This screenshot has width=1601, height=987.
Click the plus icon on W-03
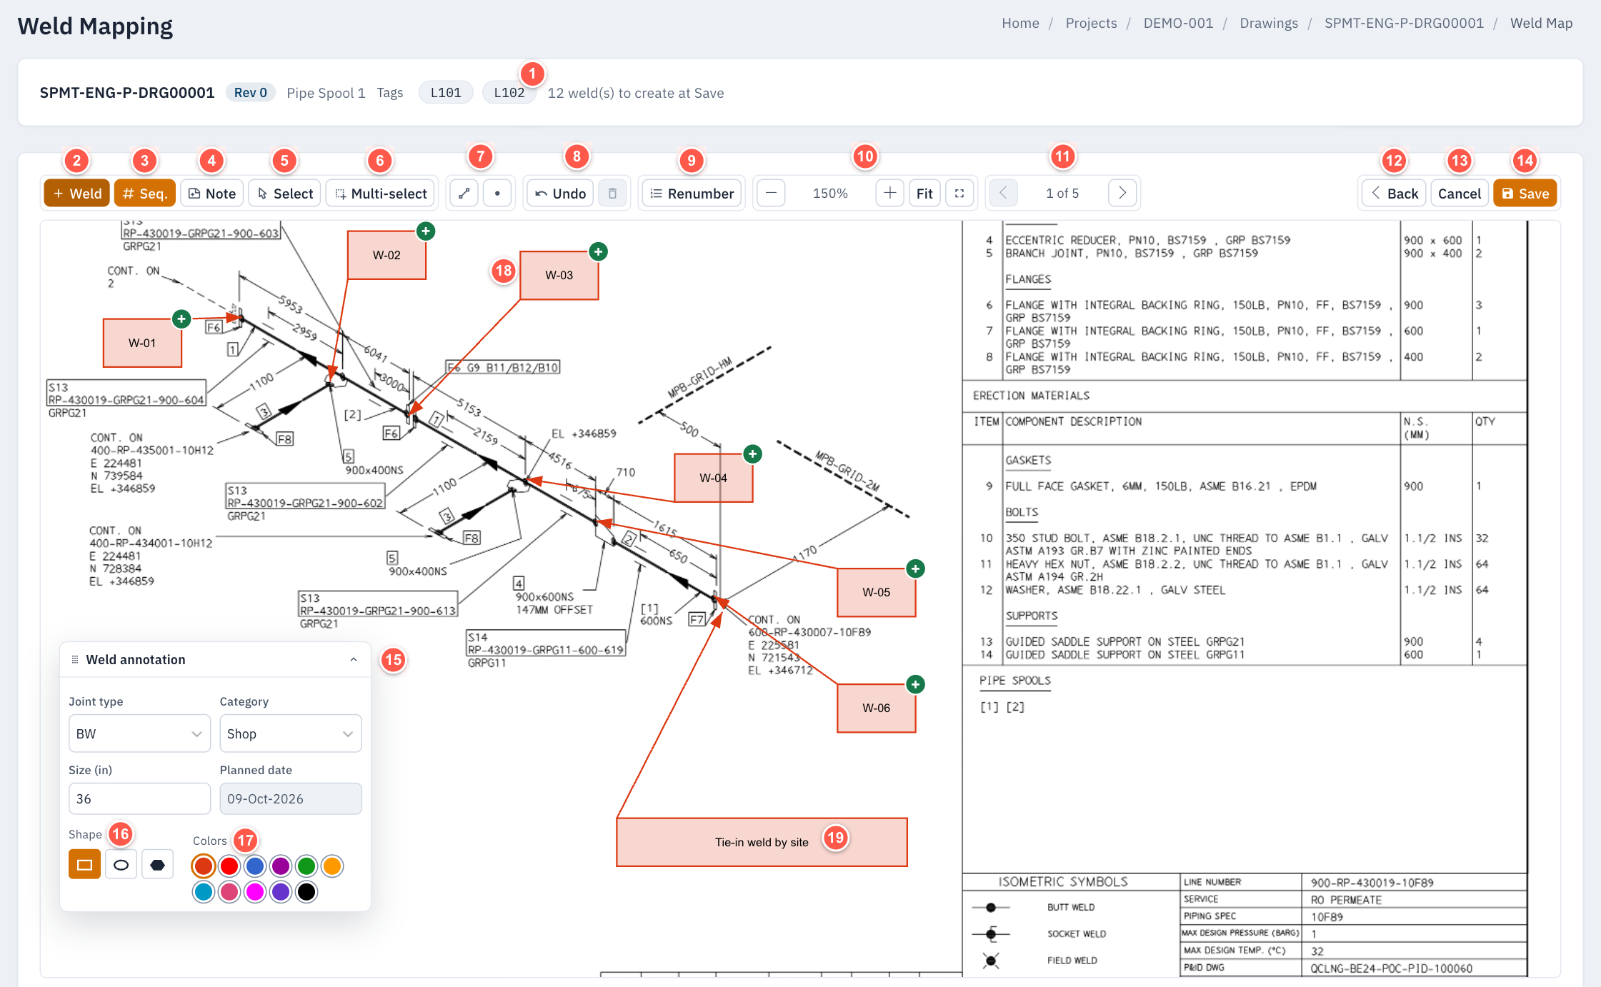599,251
